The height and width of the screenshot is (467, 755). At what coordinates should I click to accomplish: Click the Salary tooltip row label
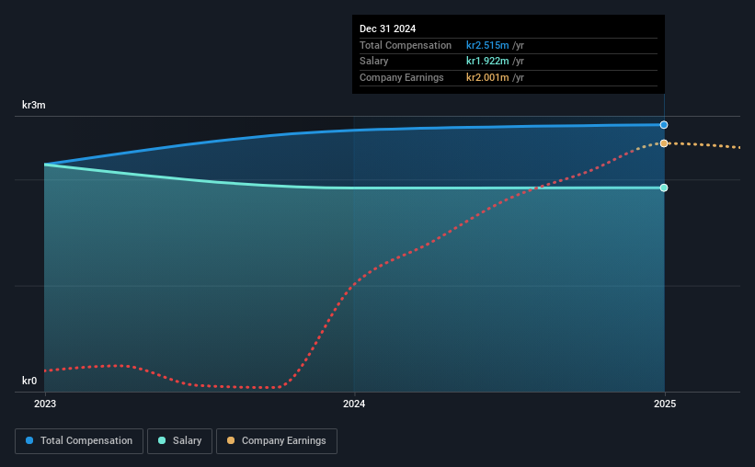[x=373, y=62]
